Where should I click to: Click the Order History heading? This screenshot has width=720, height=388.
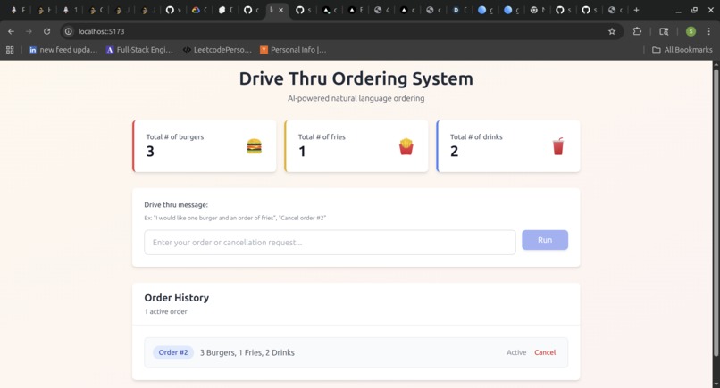tap(176, 298)
